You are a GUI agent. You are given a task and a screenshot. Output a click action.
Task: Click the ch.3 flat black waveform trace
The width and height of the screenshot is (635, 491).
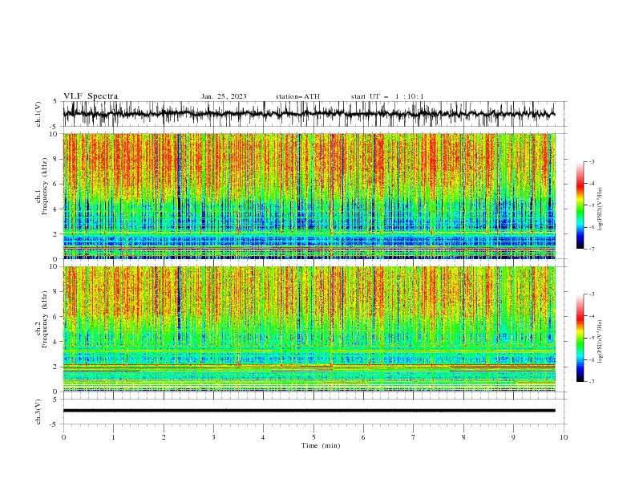tap(309, 411)
